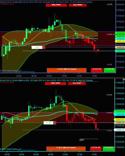This screenshot has height=156, width=125.
Task: Click the MNQ or NQ chart title text
Action: tap(46, 80)
